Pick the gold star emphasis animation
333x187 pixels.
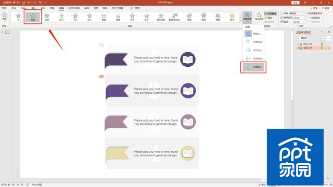pyautogui.click(x=232, y=17)
